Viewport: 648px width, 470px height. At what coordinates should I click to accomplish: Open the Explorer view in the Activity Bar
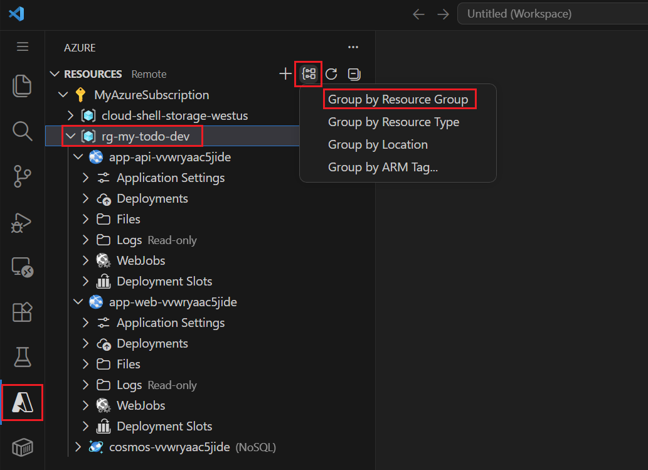coord(22,86)
